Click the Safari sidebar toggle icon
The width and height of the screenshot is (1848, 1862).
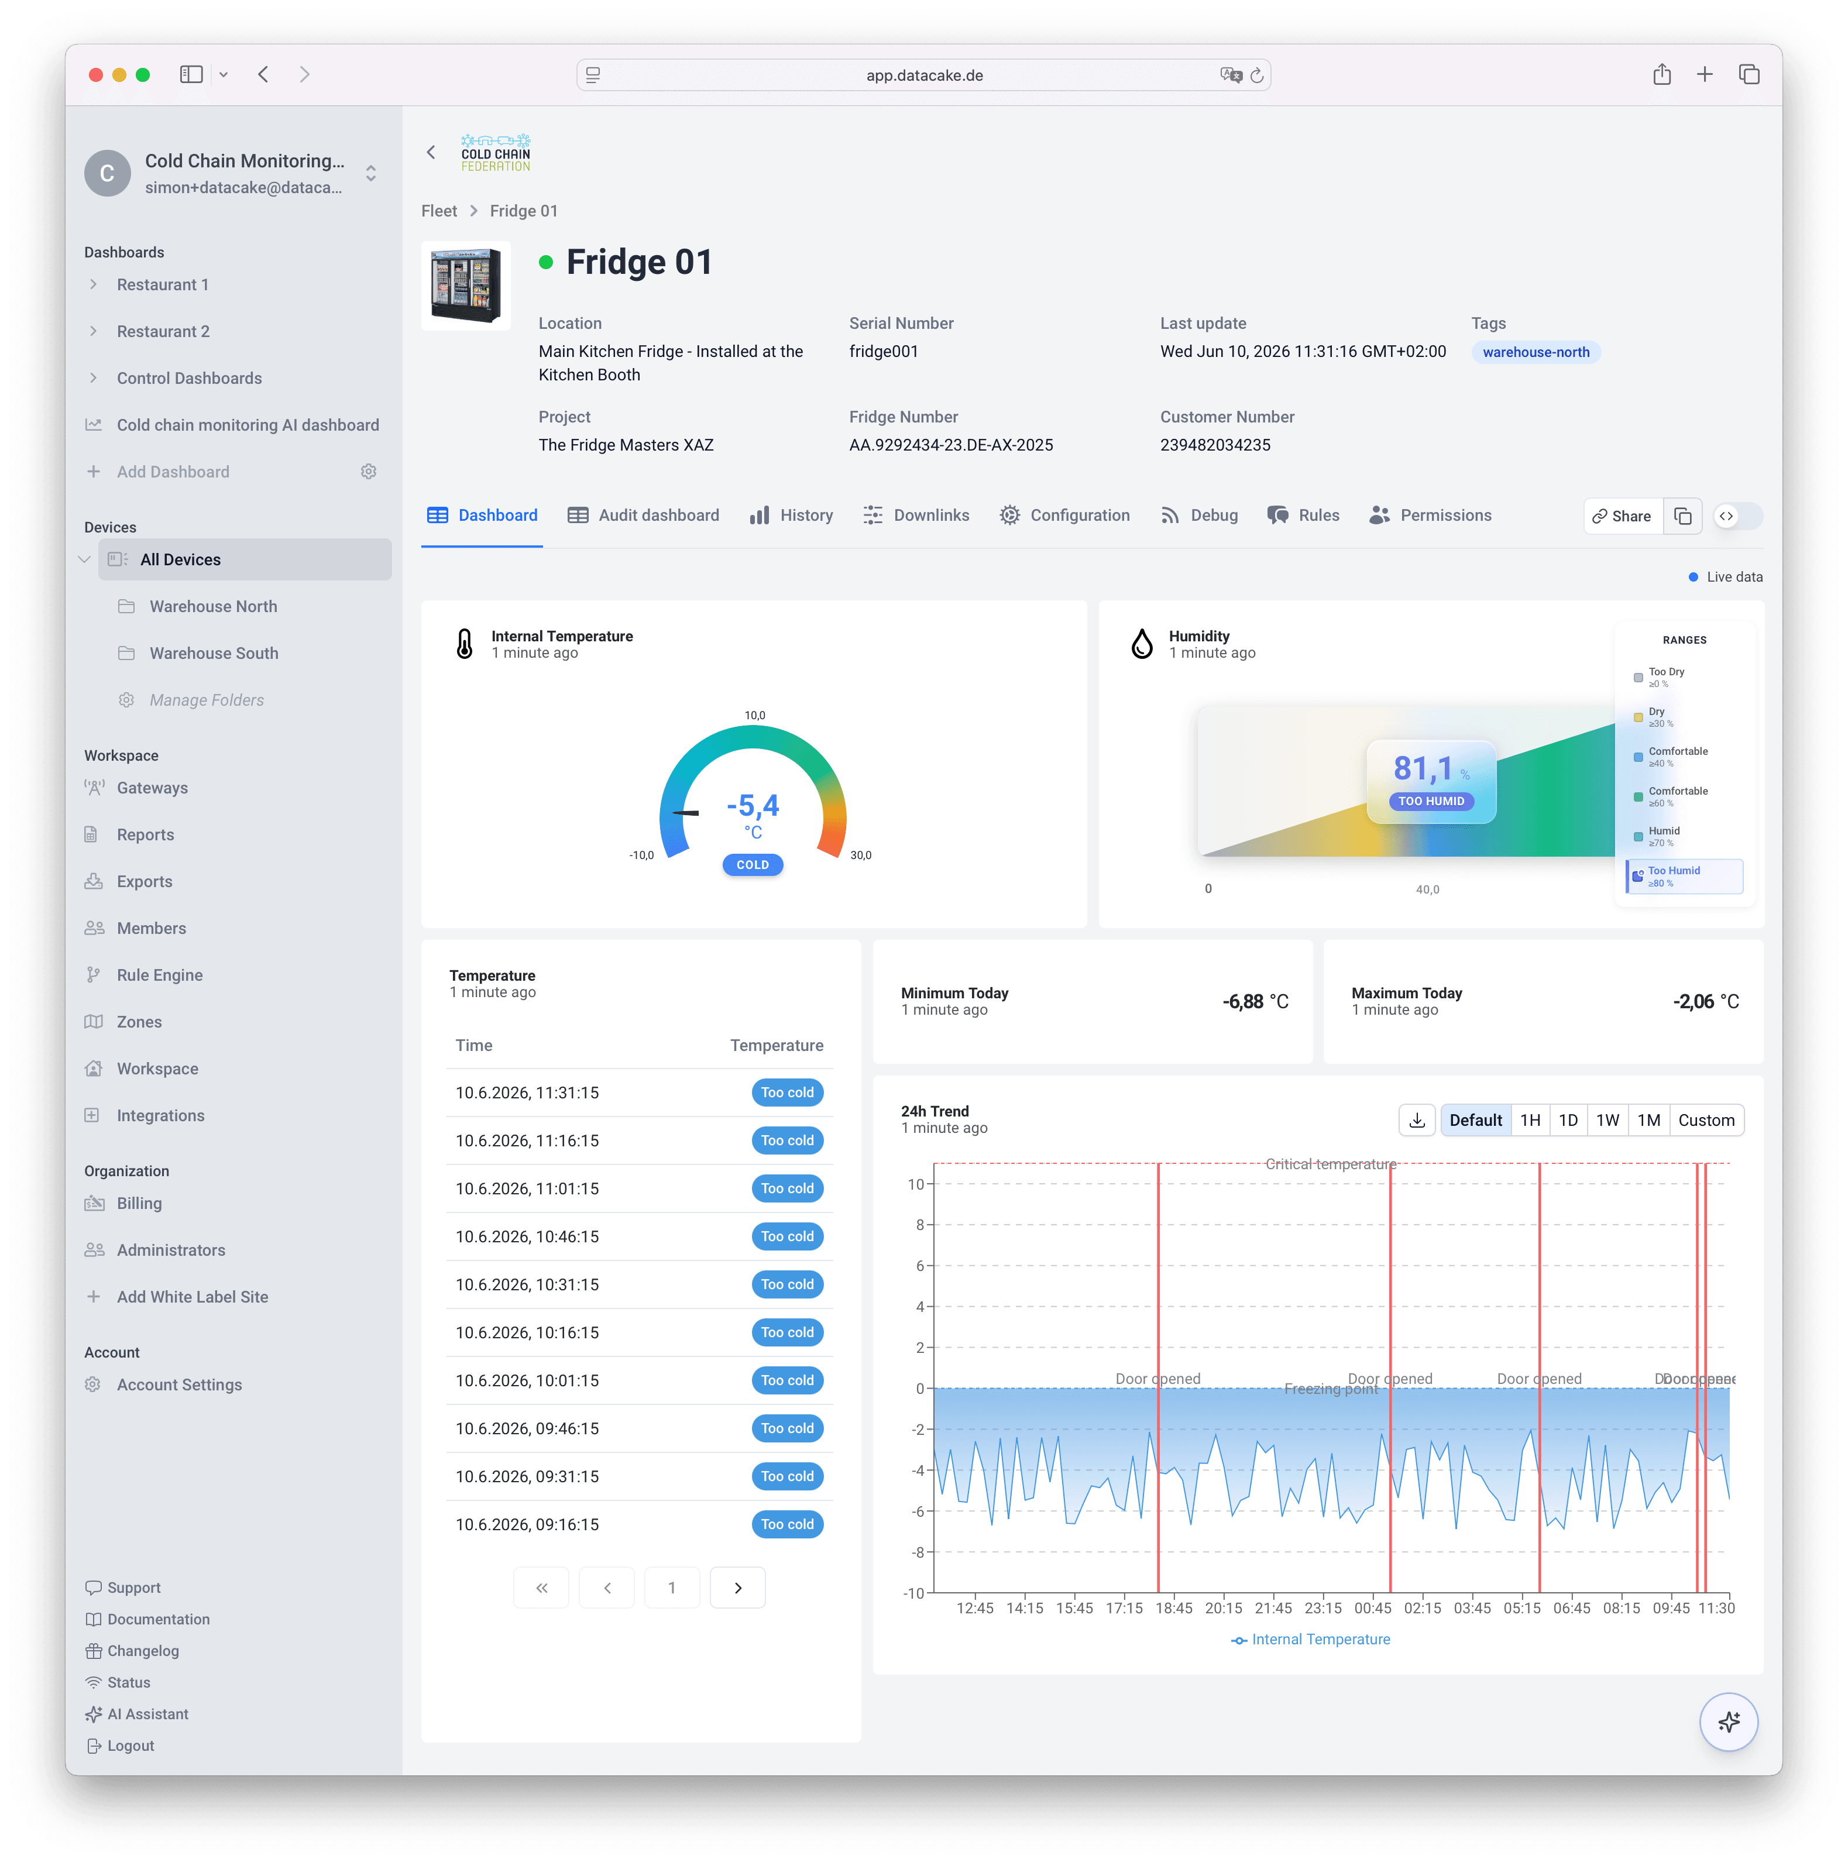click(191, 74)
